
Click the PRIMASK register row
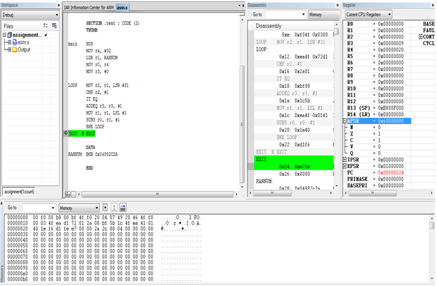375,179
